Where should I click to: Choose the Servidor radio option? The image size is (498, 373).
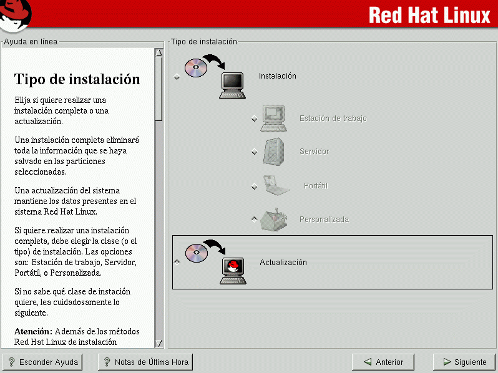(254, 152)
